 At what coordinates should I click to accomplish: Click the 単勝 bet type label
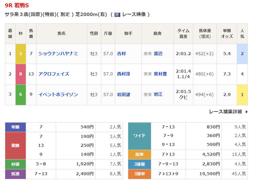coord(15,127)
